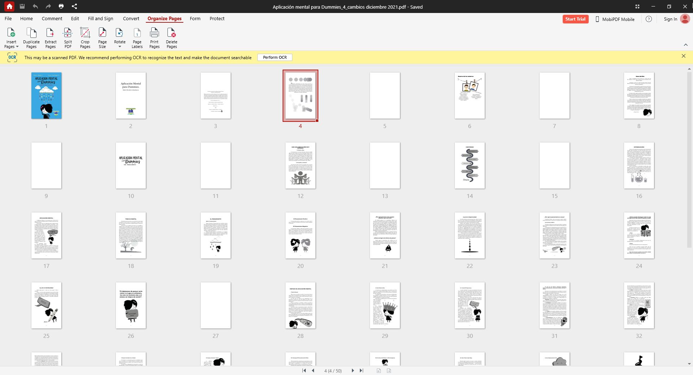Click the scrollbar down arrow
The height and width of the screenshot is (375, 693).
click(689, 364)
